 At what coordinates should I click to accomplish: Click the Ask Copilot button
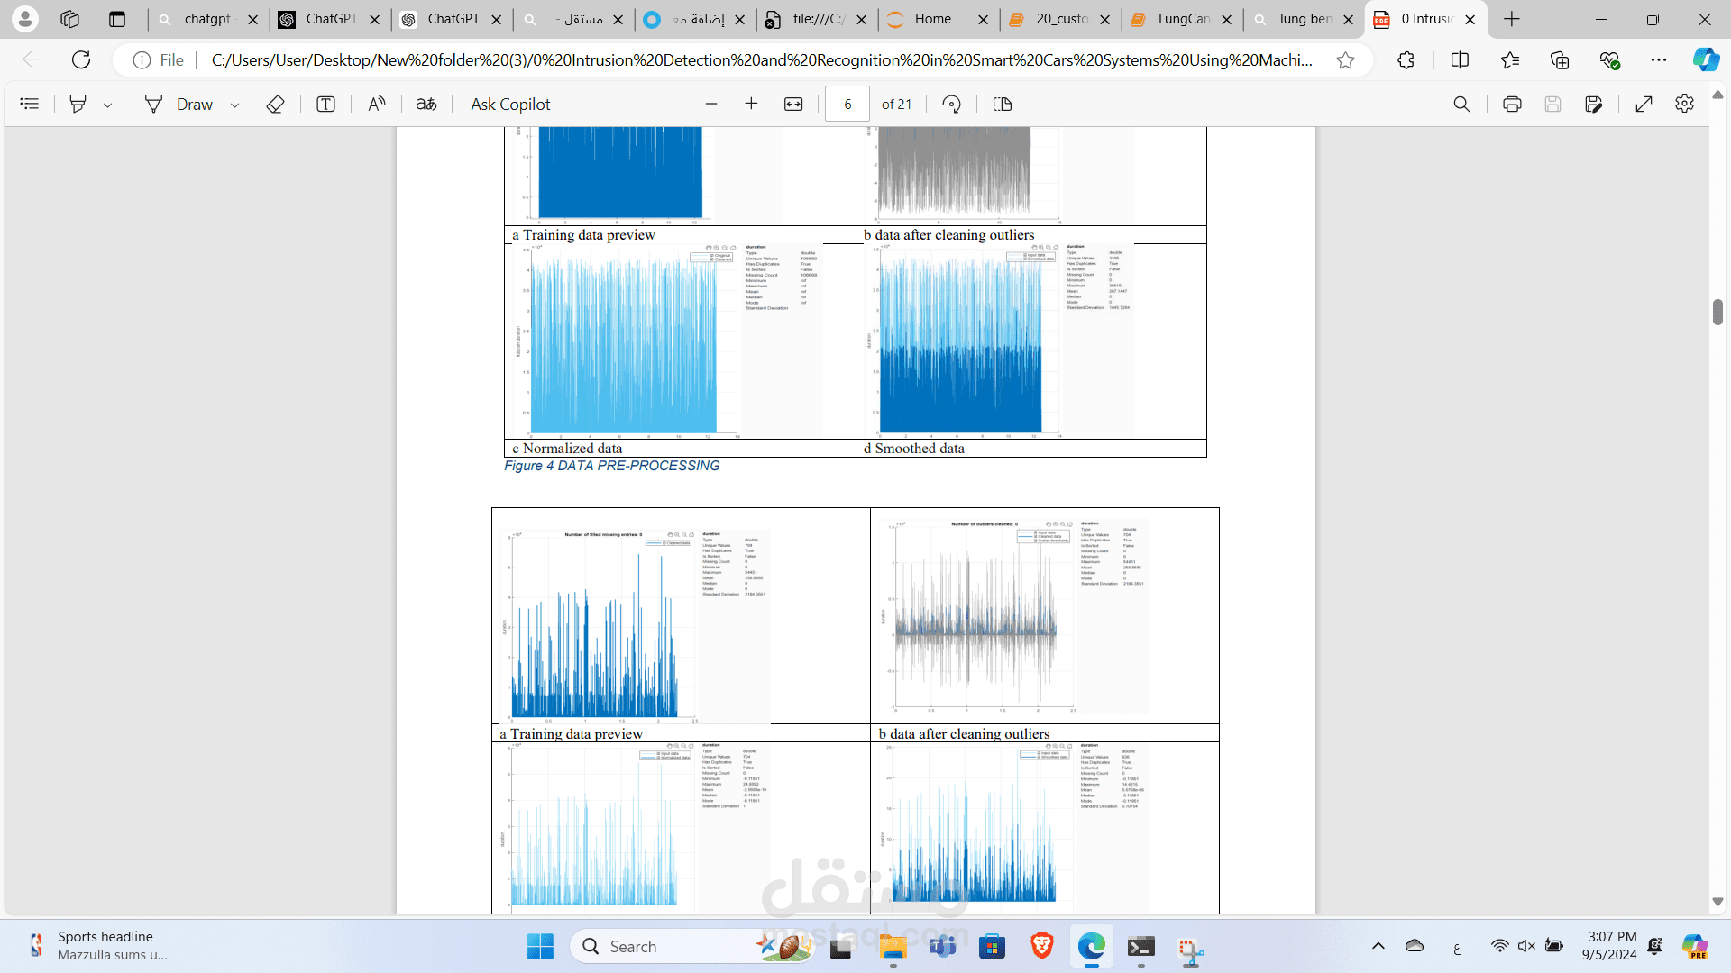(x=510, y=105)
